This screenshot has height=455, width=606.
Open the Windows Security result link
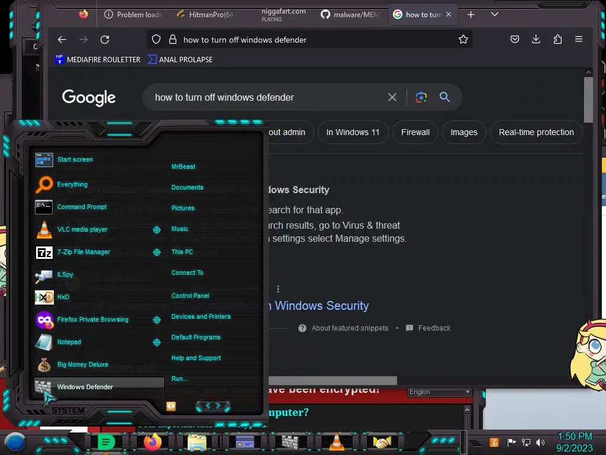[319, 306]
